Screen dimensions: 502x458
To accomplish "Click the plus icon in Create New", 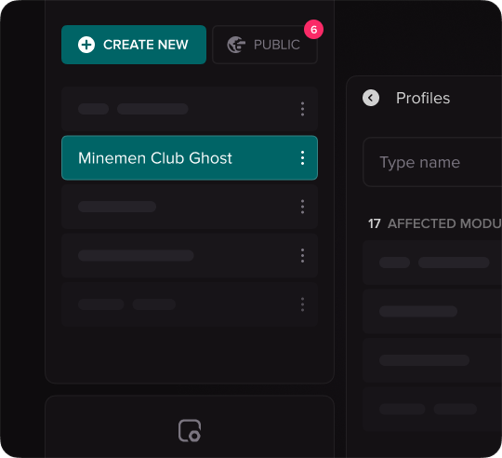I will tap(86, 45).
